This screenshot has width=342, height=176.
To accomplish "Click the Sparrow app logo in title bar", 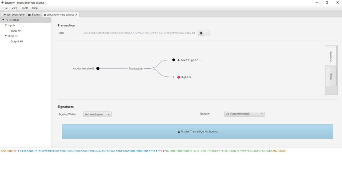I will pos(2,3).
